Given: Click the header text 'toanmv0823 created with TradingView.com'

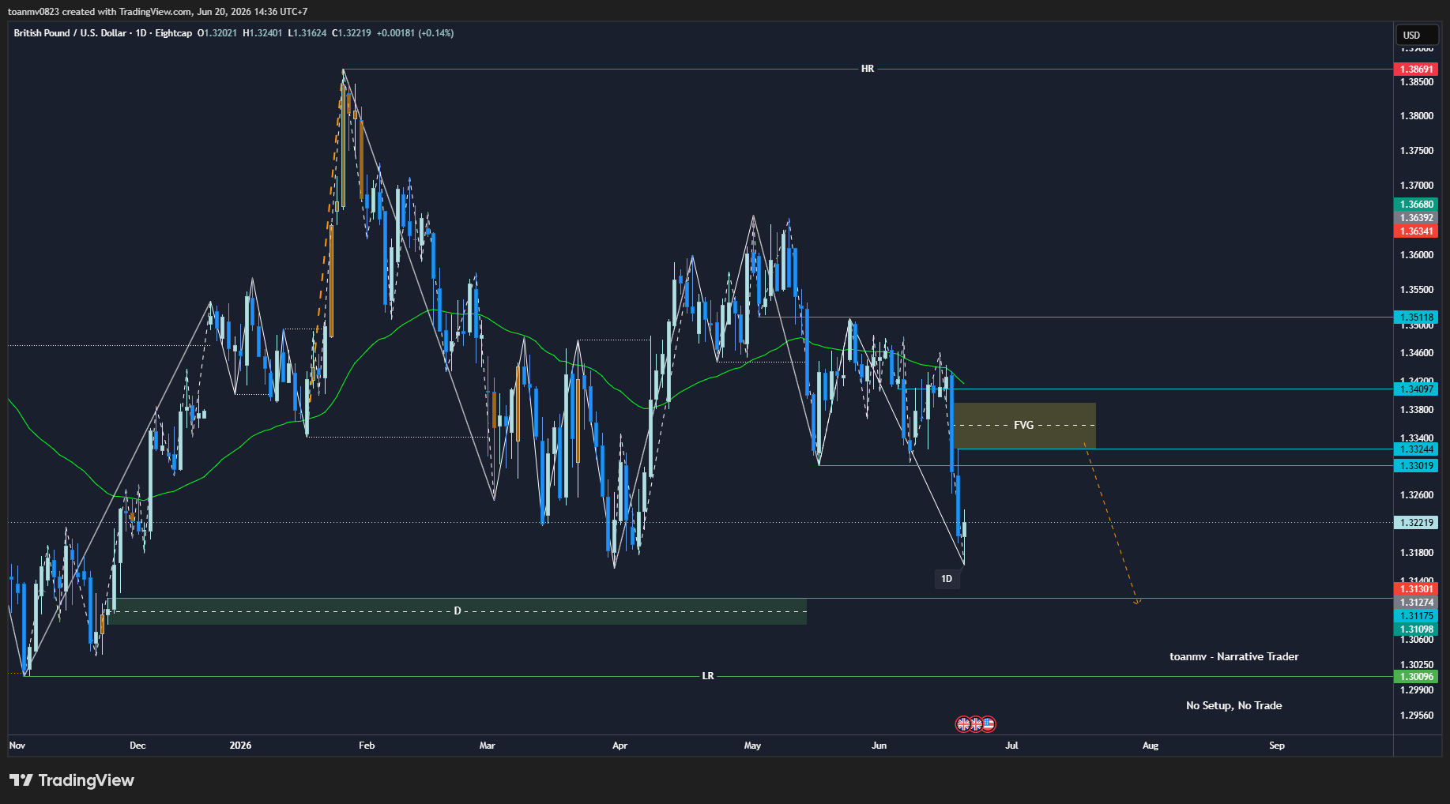Looking at the screenshot, I should tap(100, 12).
